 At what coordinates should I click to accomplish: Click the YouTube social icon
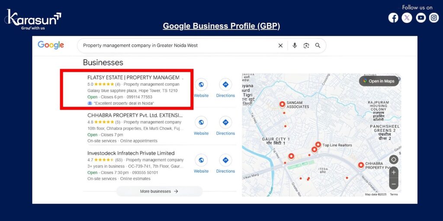pos(421,18)
